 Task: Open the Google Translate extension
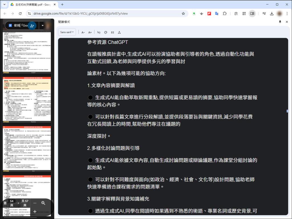(217, 14)
